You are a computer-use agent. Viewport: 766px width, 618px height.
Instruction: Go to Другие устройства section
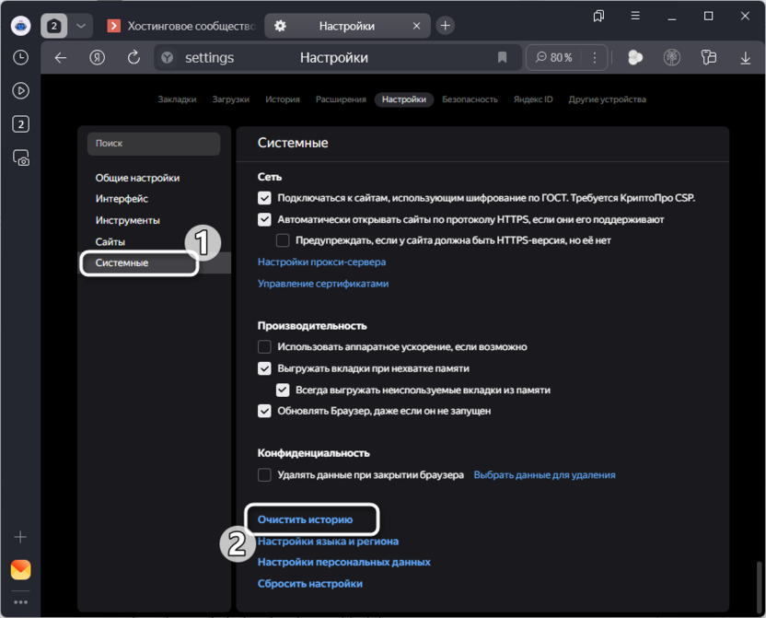point(607,99)
